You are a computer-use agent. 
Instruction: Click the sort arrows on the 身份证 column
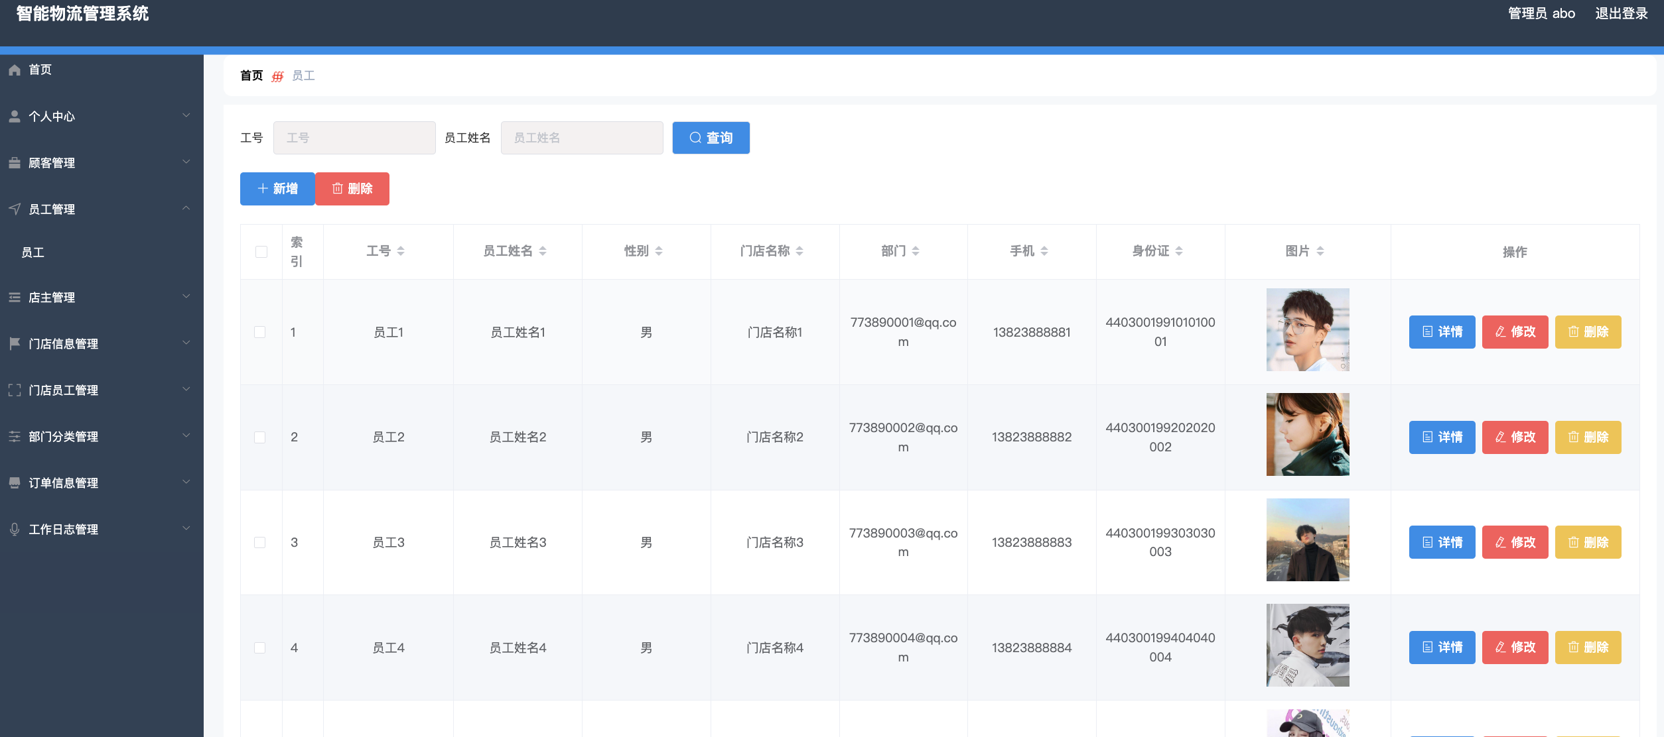tap(1179, 251)
